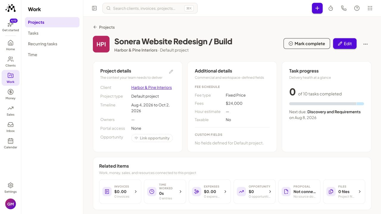Click the $24,000 fees value
This screenshot has width=381, height=214.
pyautogui.click(x=234, y=103)
